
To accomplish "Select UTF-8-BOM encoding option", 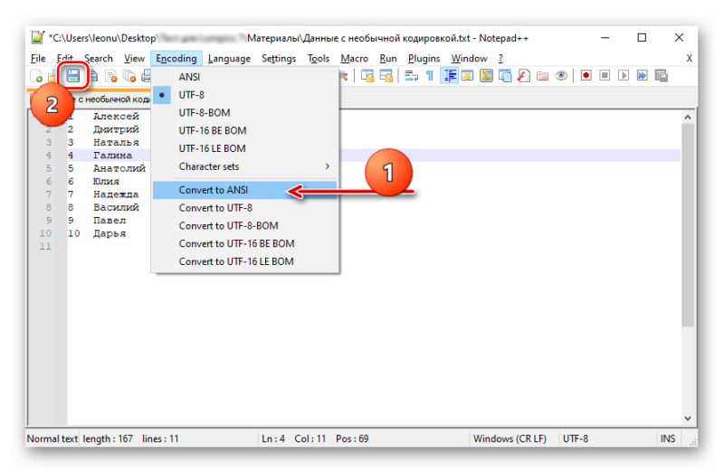I will (245, 112).
